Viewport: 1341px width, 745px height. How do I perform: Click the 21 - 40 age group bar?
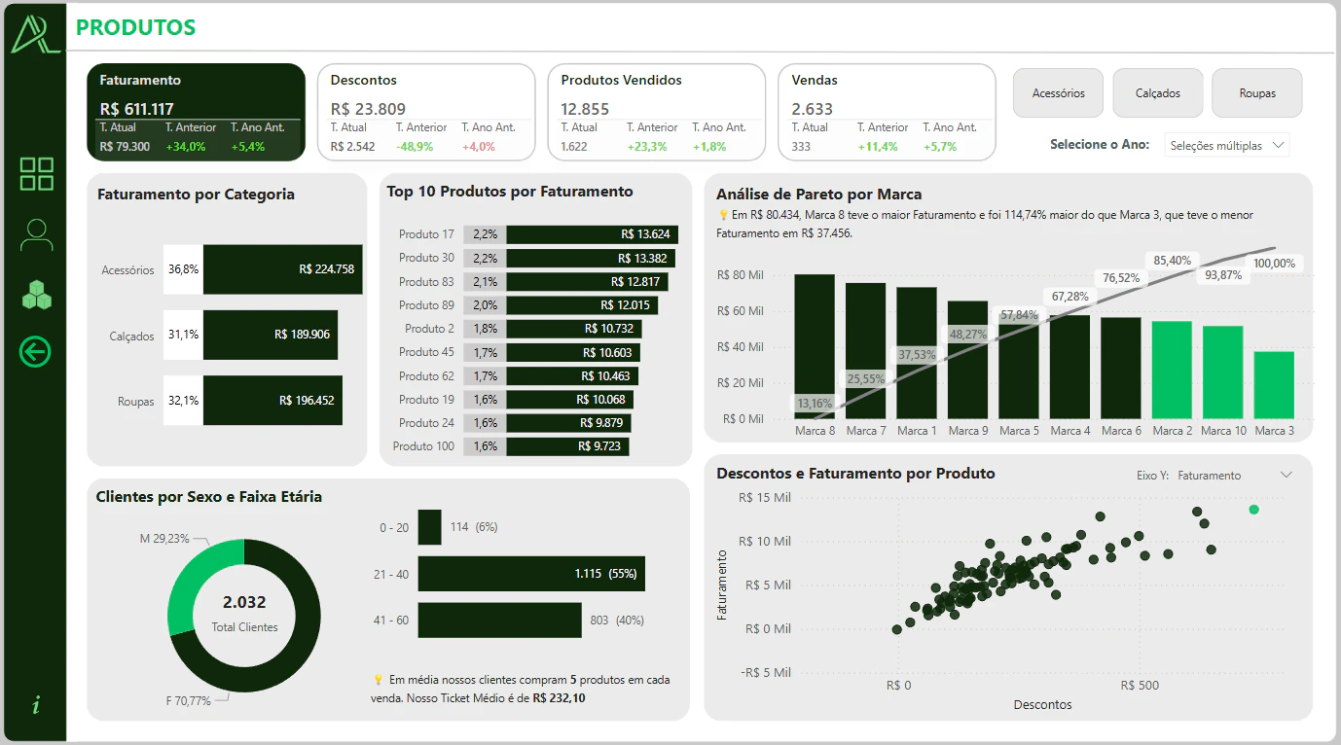(531, 574)
